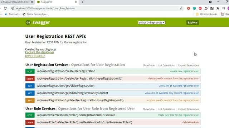
Task: Click 'create new role for the registered user'
Action: (x=178, y=115)
